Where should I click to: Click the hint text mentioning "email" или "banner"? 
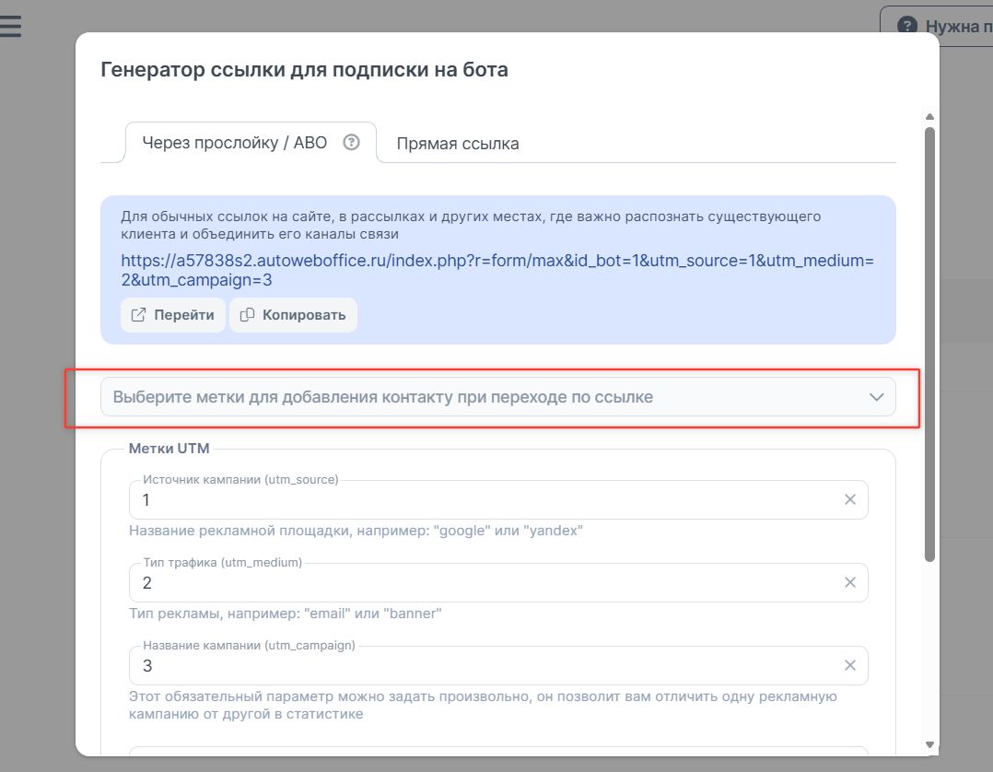coord(285,614)
